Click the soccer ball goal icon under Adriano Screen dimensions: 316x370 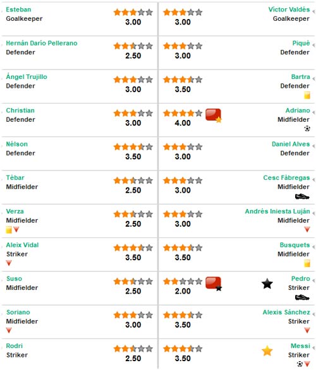[x=307, y=129]
